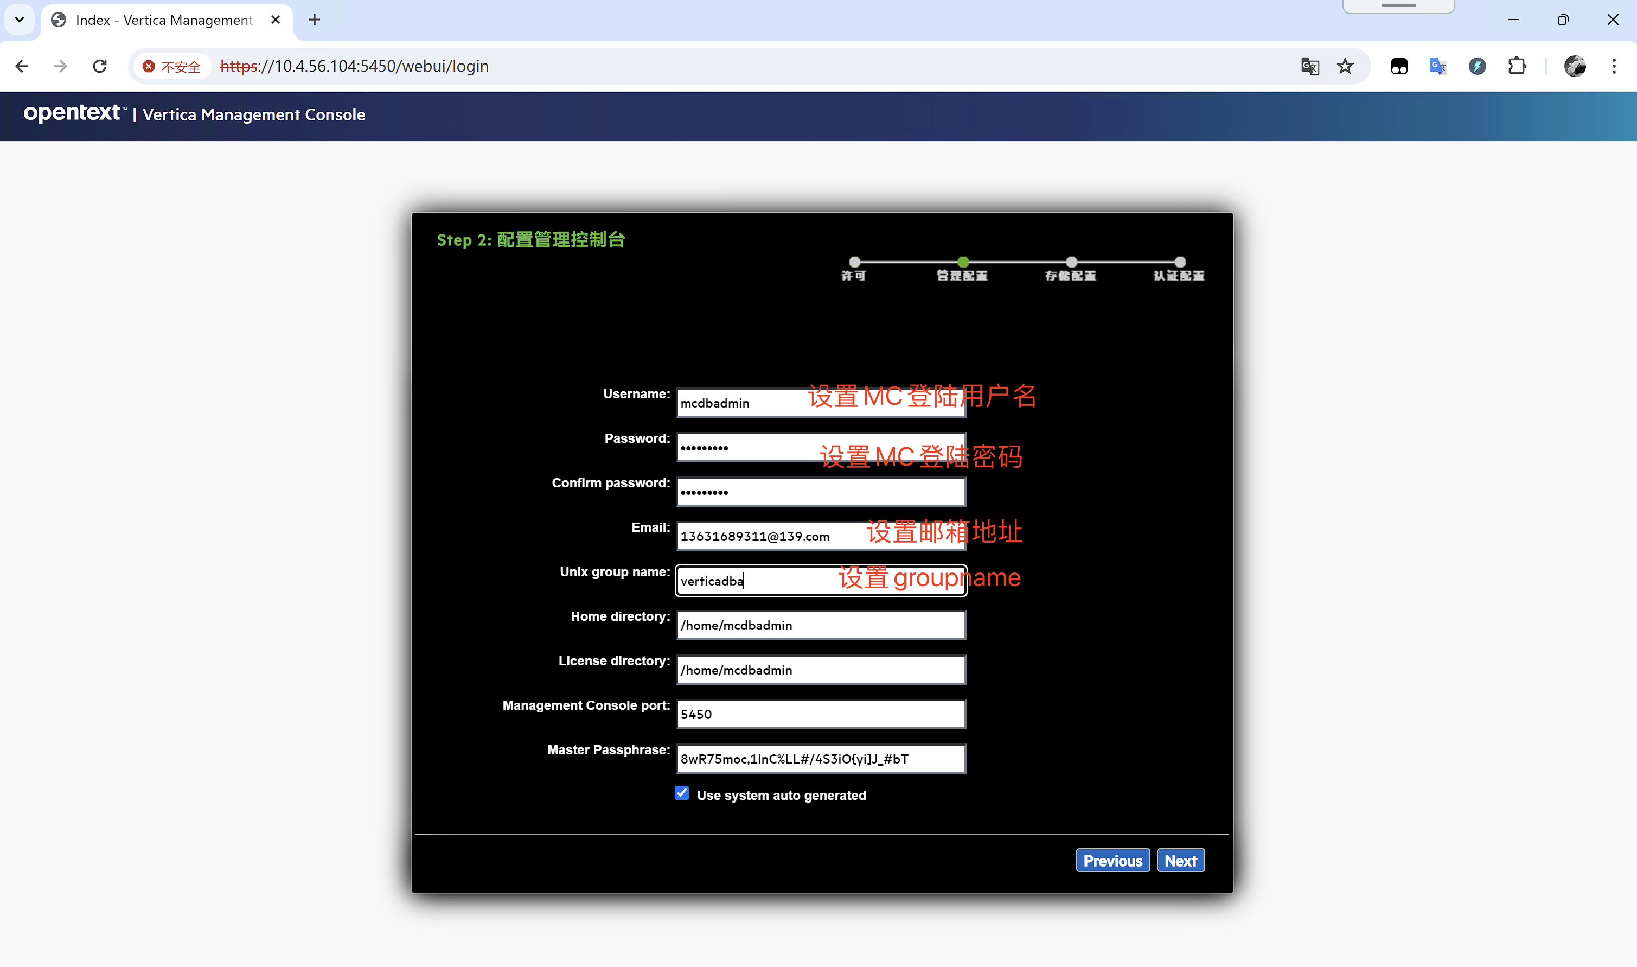Click the Google Translate extension icon
Screen dimensions: 1637x967
[x=1438, y=66]
